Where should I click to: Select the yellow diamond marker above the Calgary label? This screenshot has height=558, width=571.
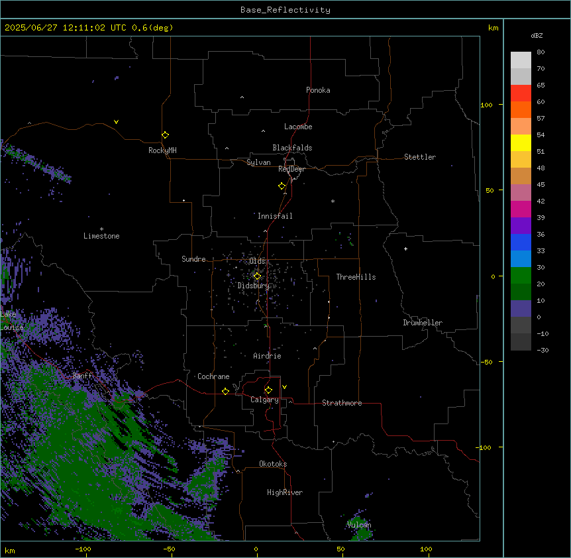pos(268,390)
